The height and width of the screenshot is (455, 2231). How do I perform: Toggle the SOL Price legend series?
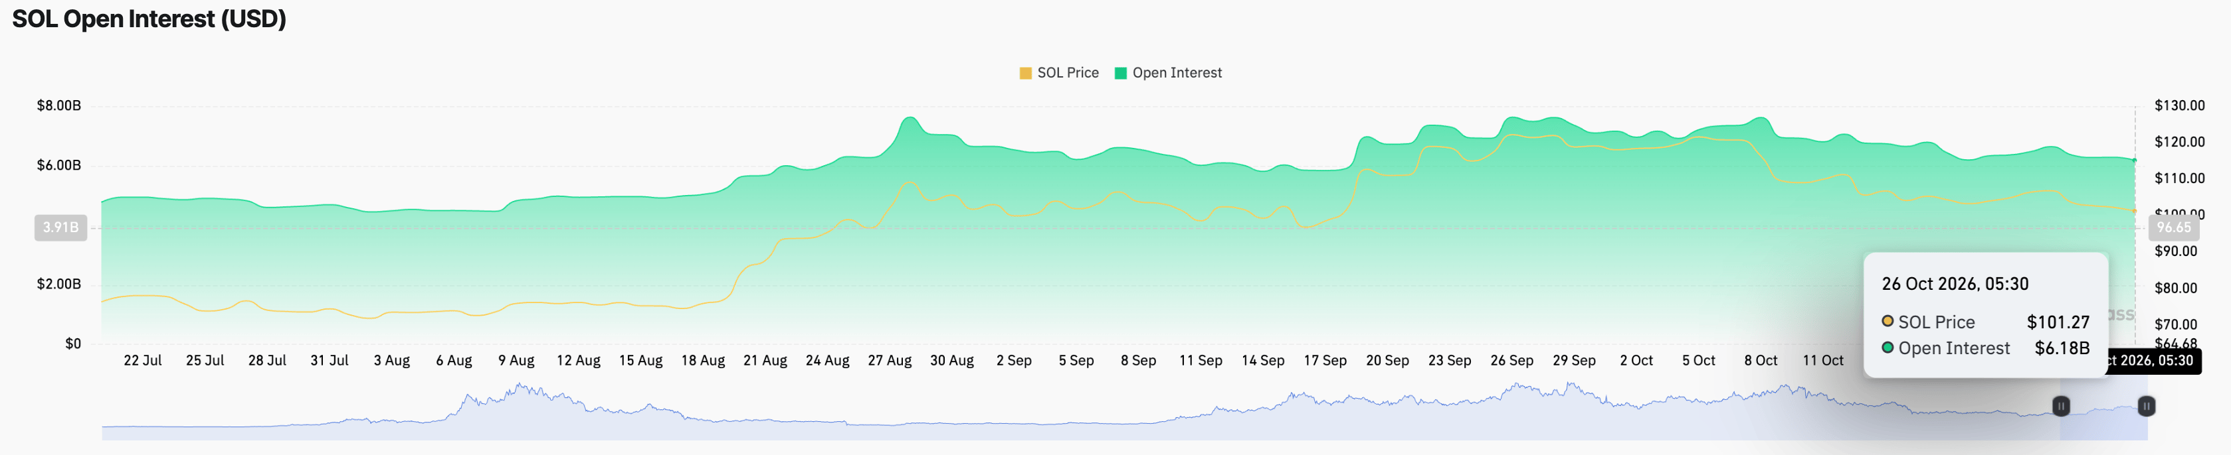point(1059,73)
